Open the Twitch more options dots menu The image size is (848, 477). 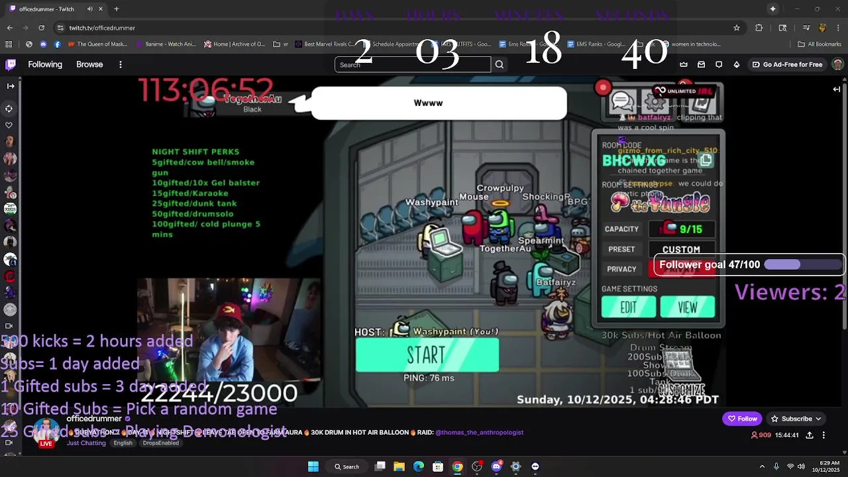coord(121,64)
